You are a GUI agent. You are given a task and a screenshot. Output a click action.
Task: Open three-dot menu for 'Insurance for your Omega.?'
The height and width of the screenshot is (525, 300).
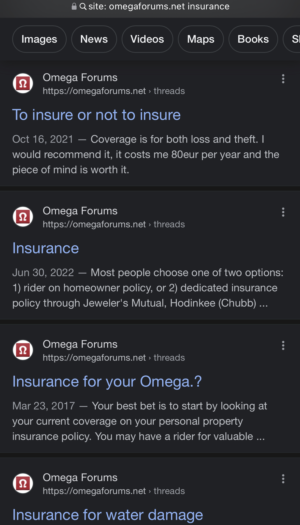pos(283,345)
